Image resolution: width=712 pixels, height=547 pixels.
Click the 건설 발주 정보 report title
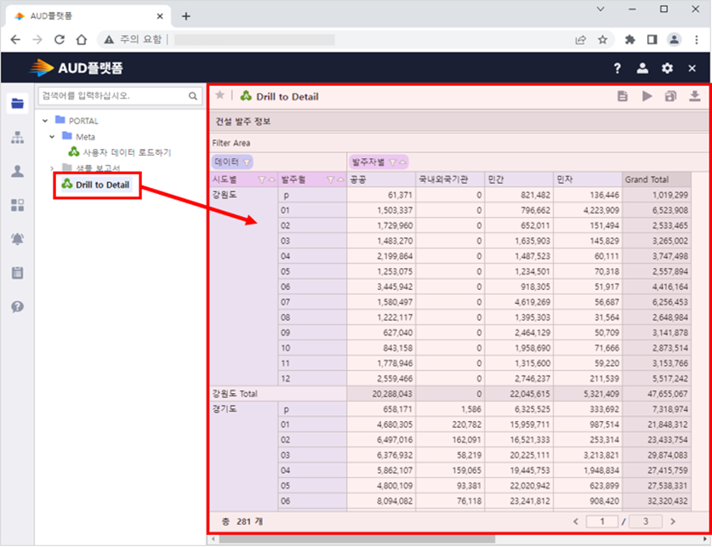(243, 121)
